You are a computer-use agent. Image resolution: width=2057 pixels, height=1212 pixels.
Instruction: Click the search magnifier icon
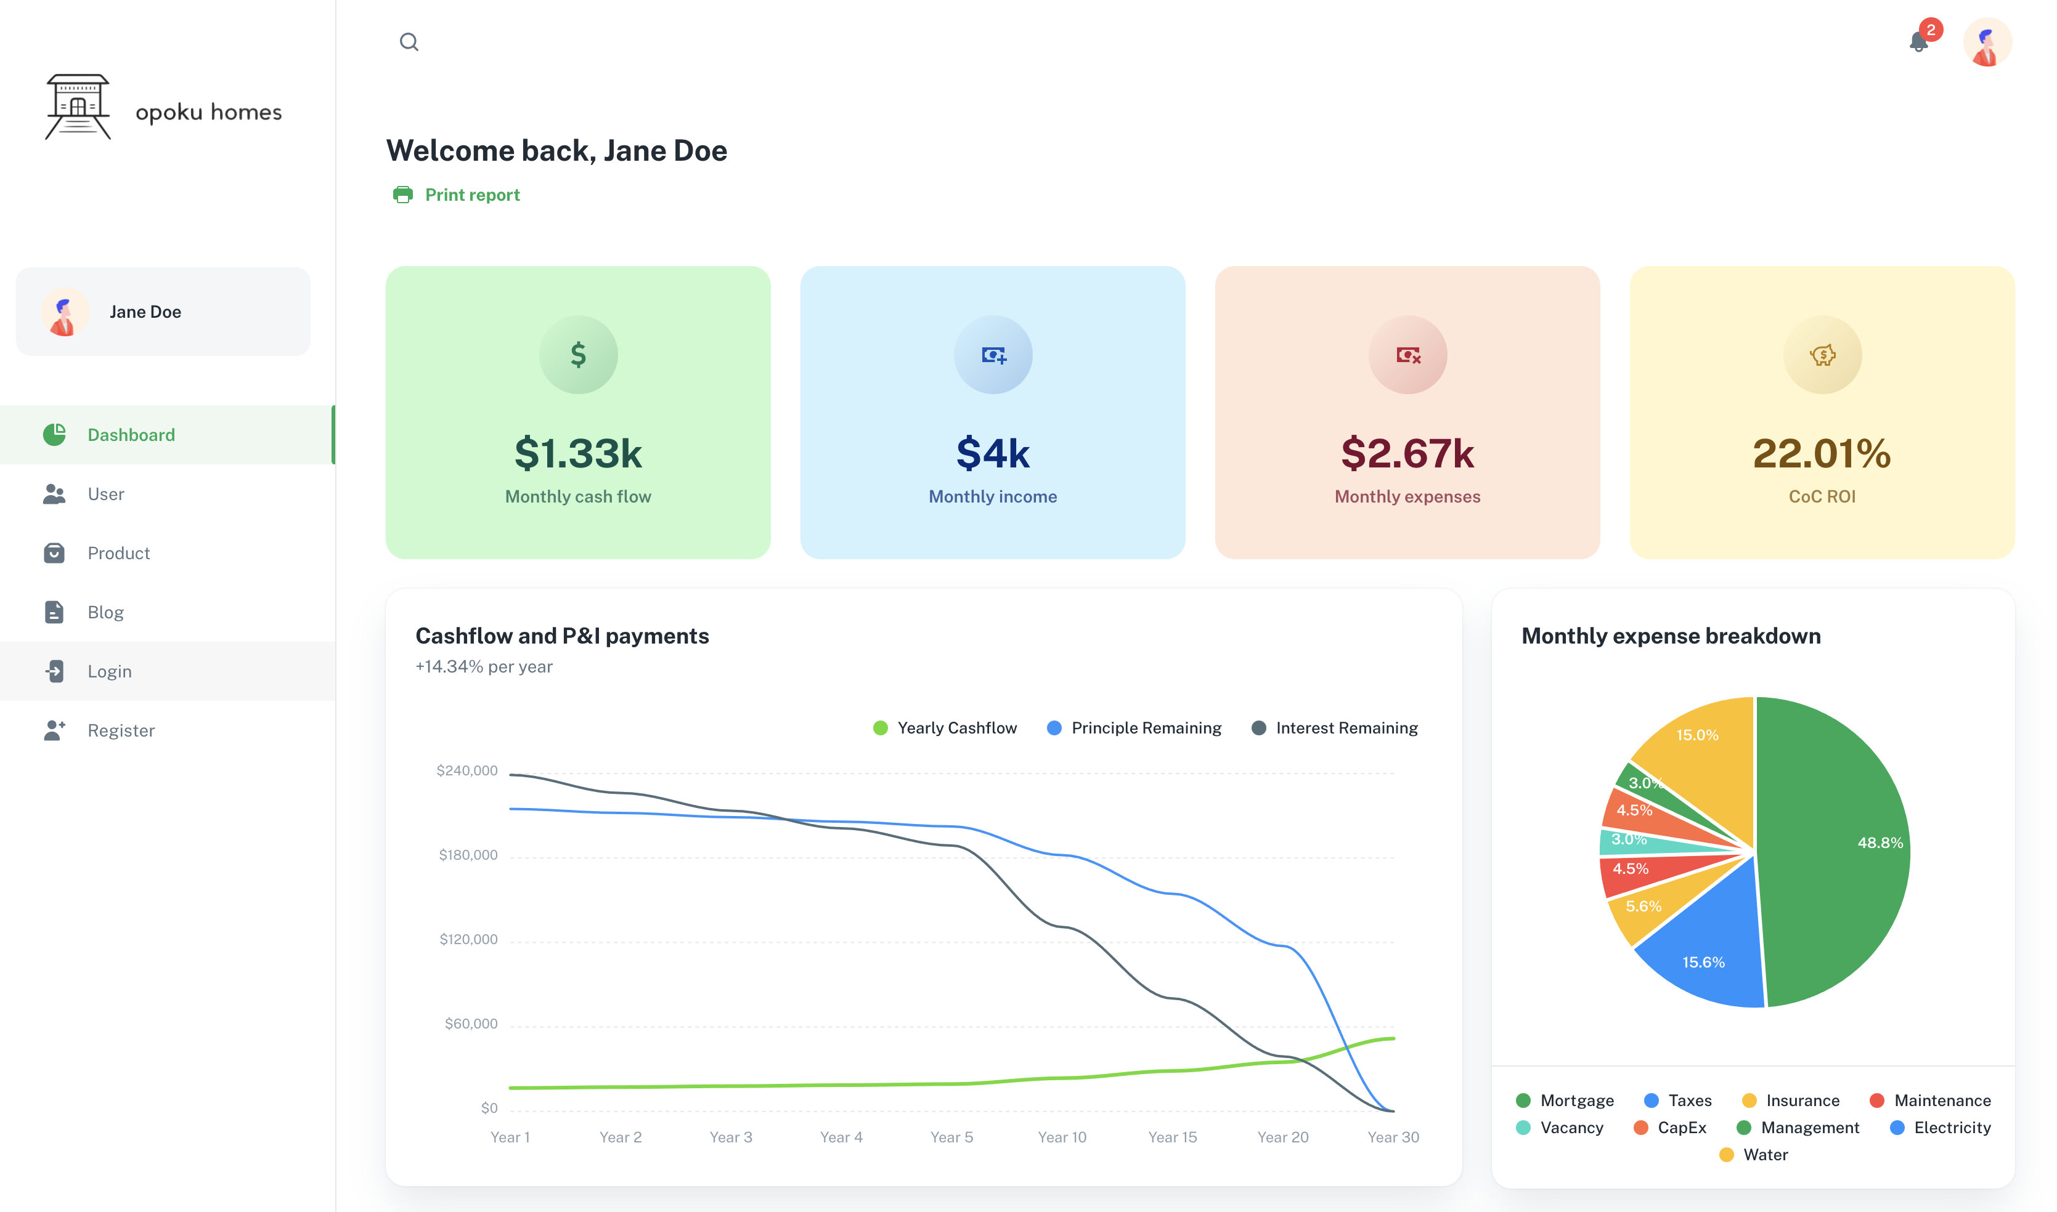tap(409, 42)
